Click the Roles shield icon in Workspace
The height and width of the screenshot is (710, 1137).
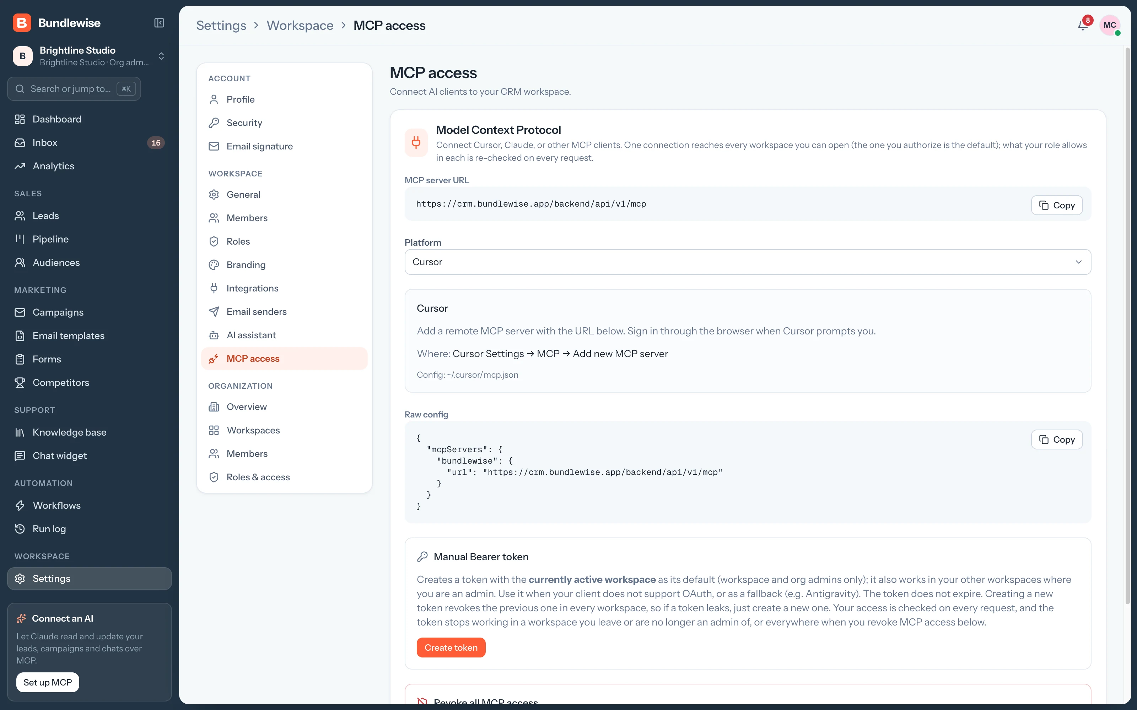coord(214,241)
